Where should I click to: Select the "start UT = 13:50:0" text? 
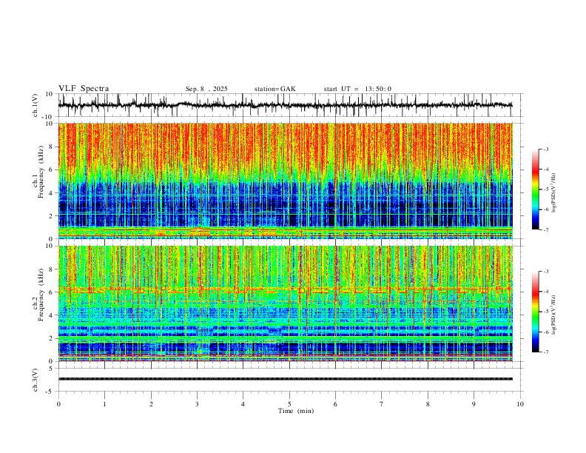[x=357, y=89]
